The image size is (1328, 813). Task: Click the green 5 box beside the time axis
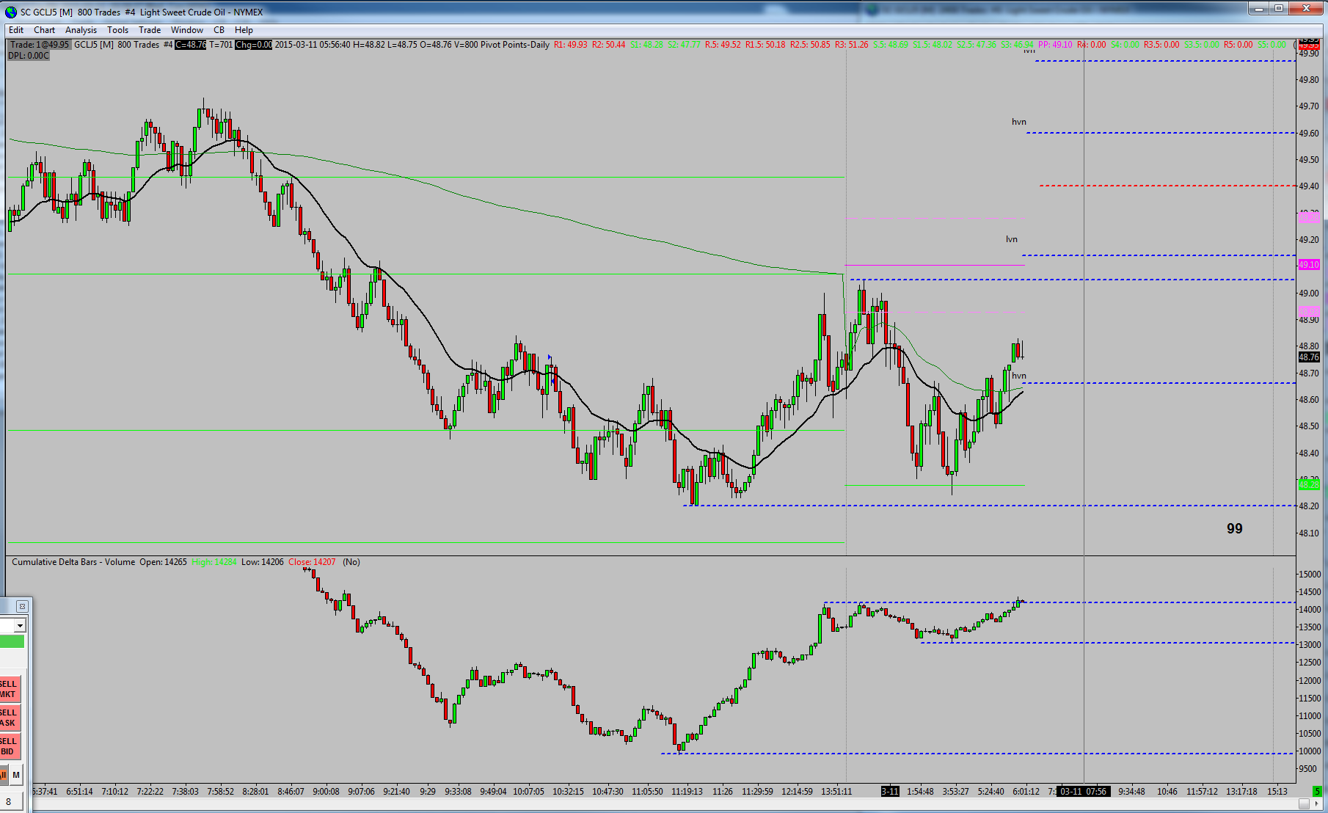tap(1317, 791)
